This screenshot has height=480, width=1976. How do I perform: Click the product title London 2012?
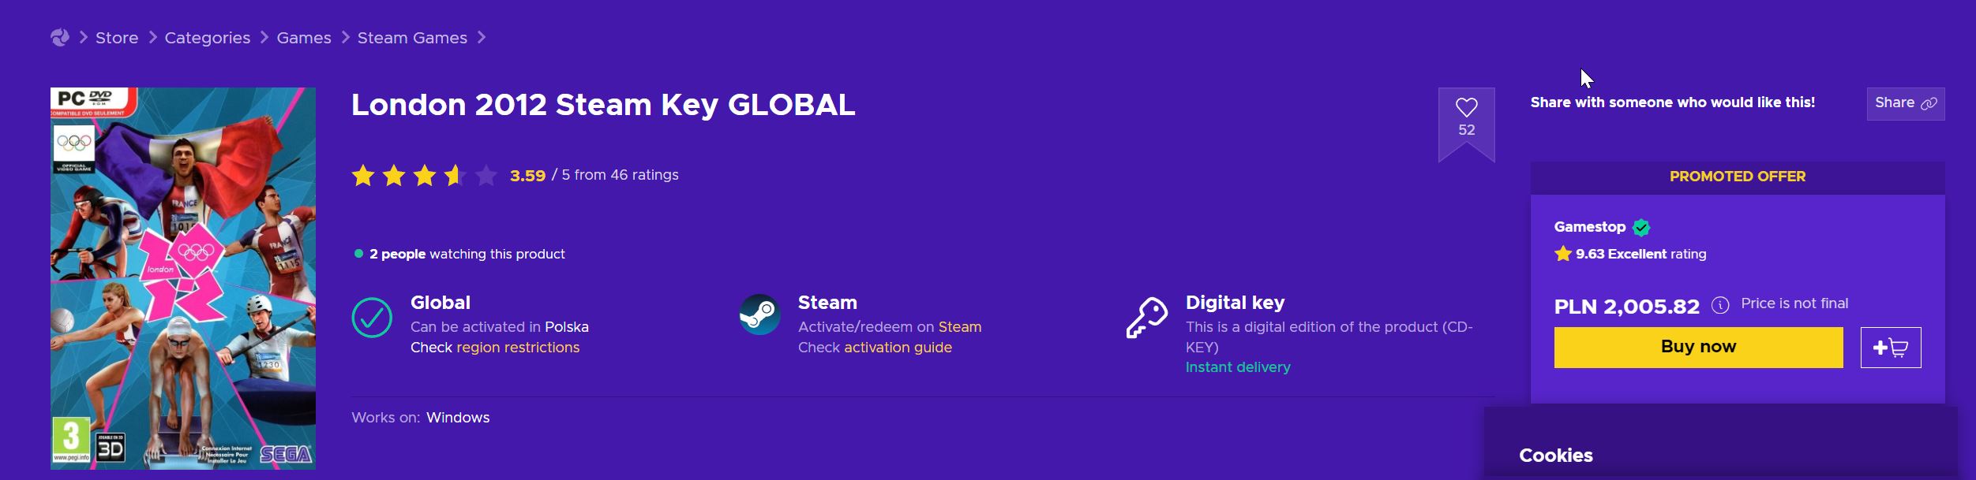(603, 105)
